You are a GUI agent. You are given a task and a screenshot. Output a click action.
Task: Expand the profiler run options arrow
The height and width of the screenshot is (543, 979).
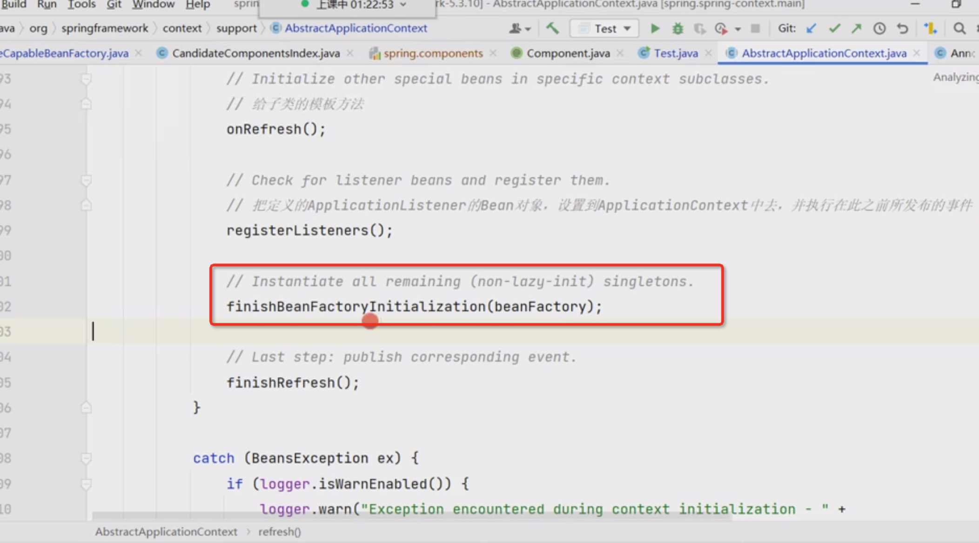coord(738,29)
